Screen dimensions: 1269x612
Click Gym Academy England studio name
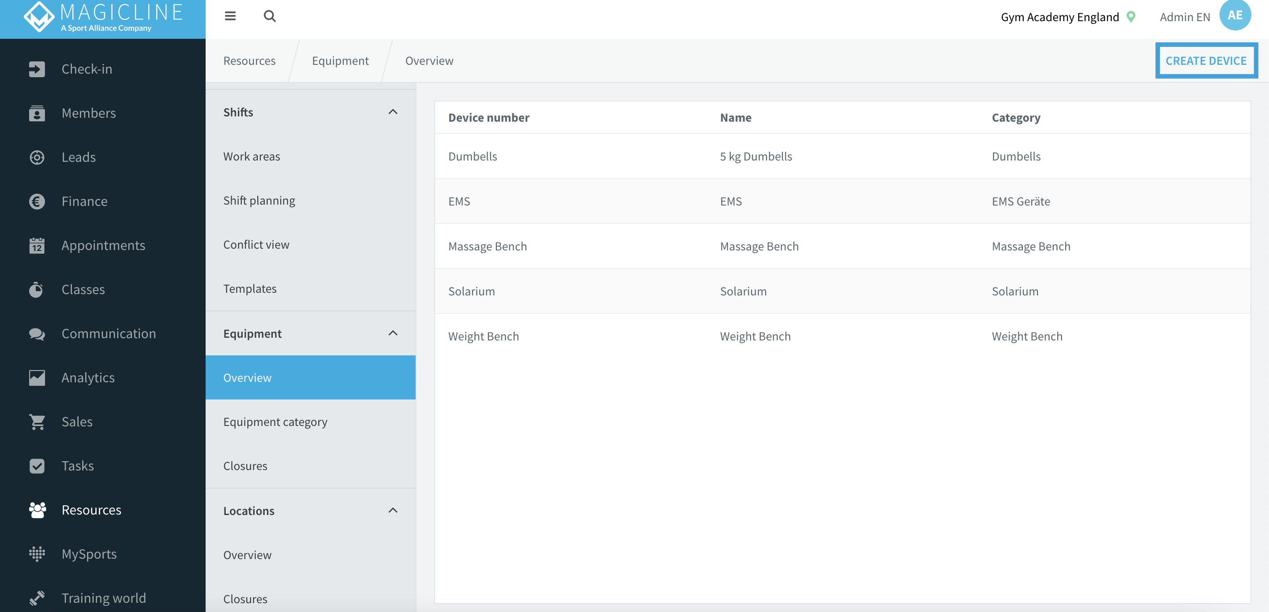[x=1060, y=17]
